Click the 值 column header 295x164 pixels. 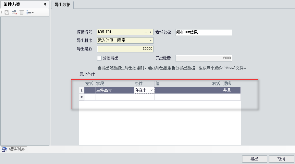pos(183,83)
